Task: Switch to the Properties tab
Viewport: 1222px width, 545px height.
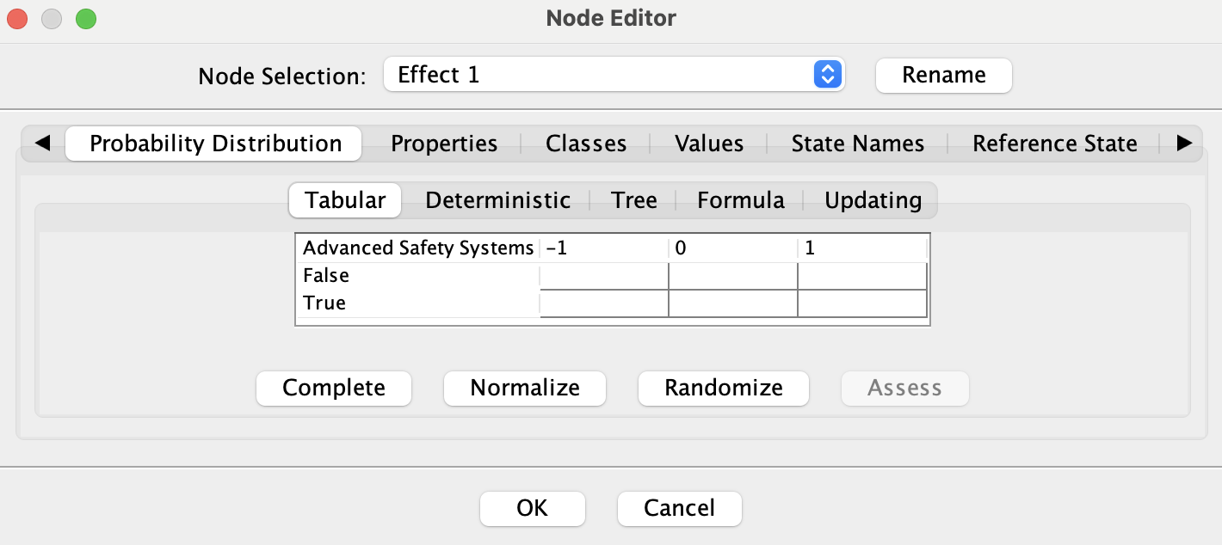Action: (444, 144)
